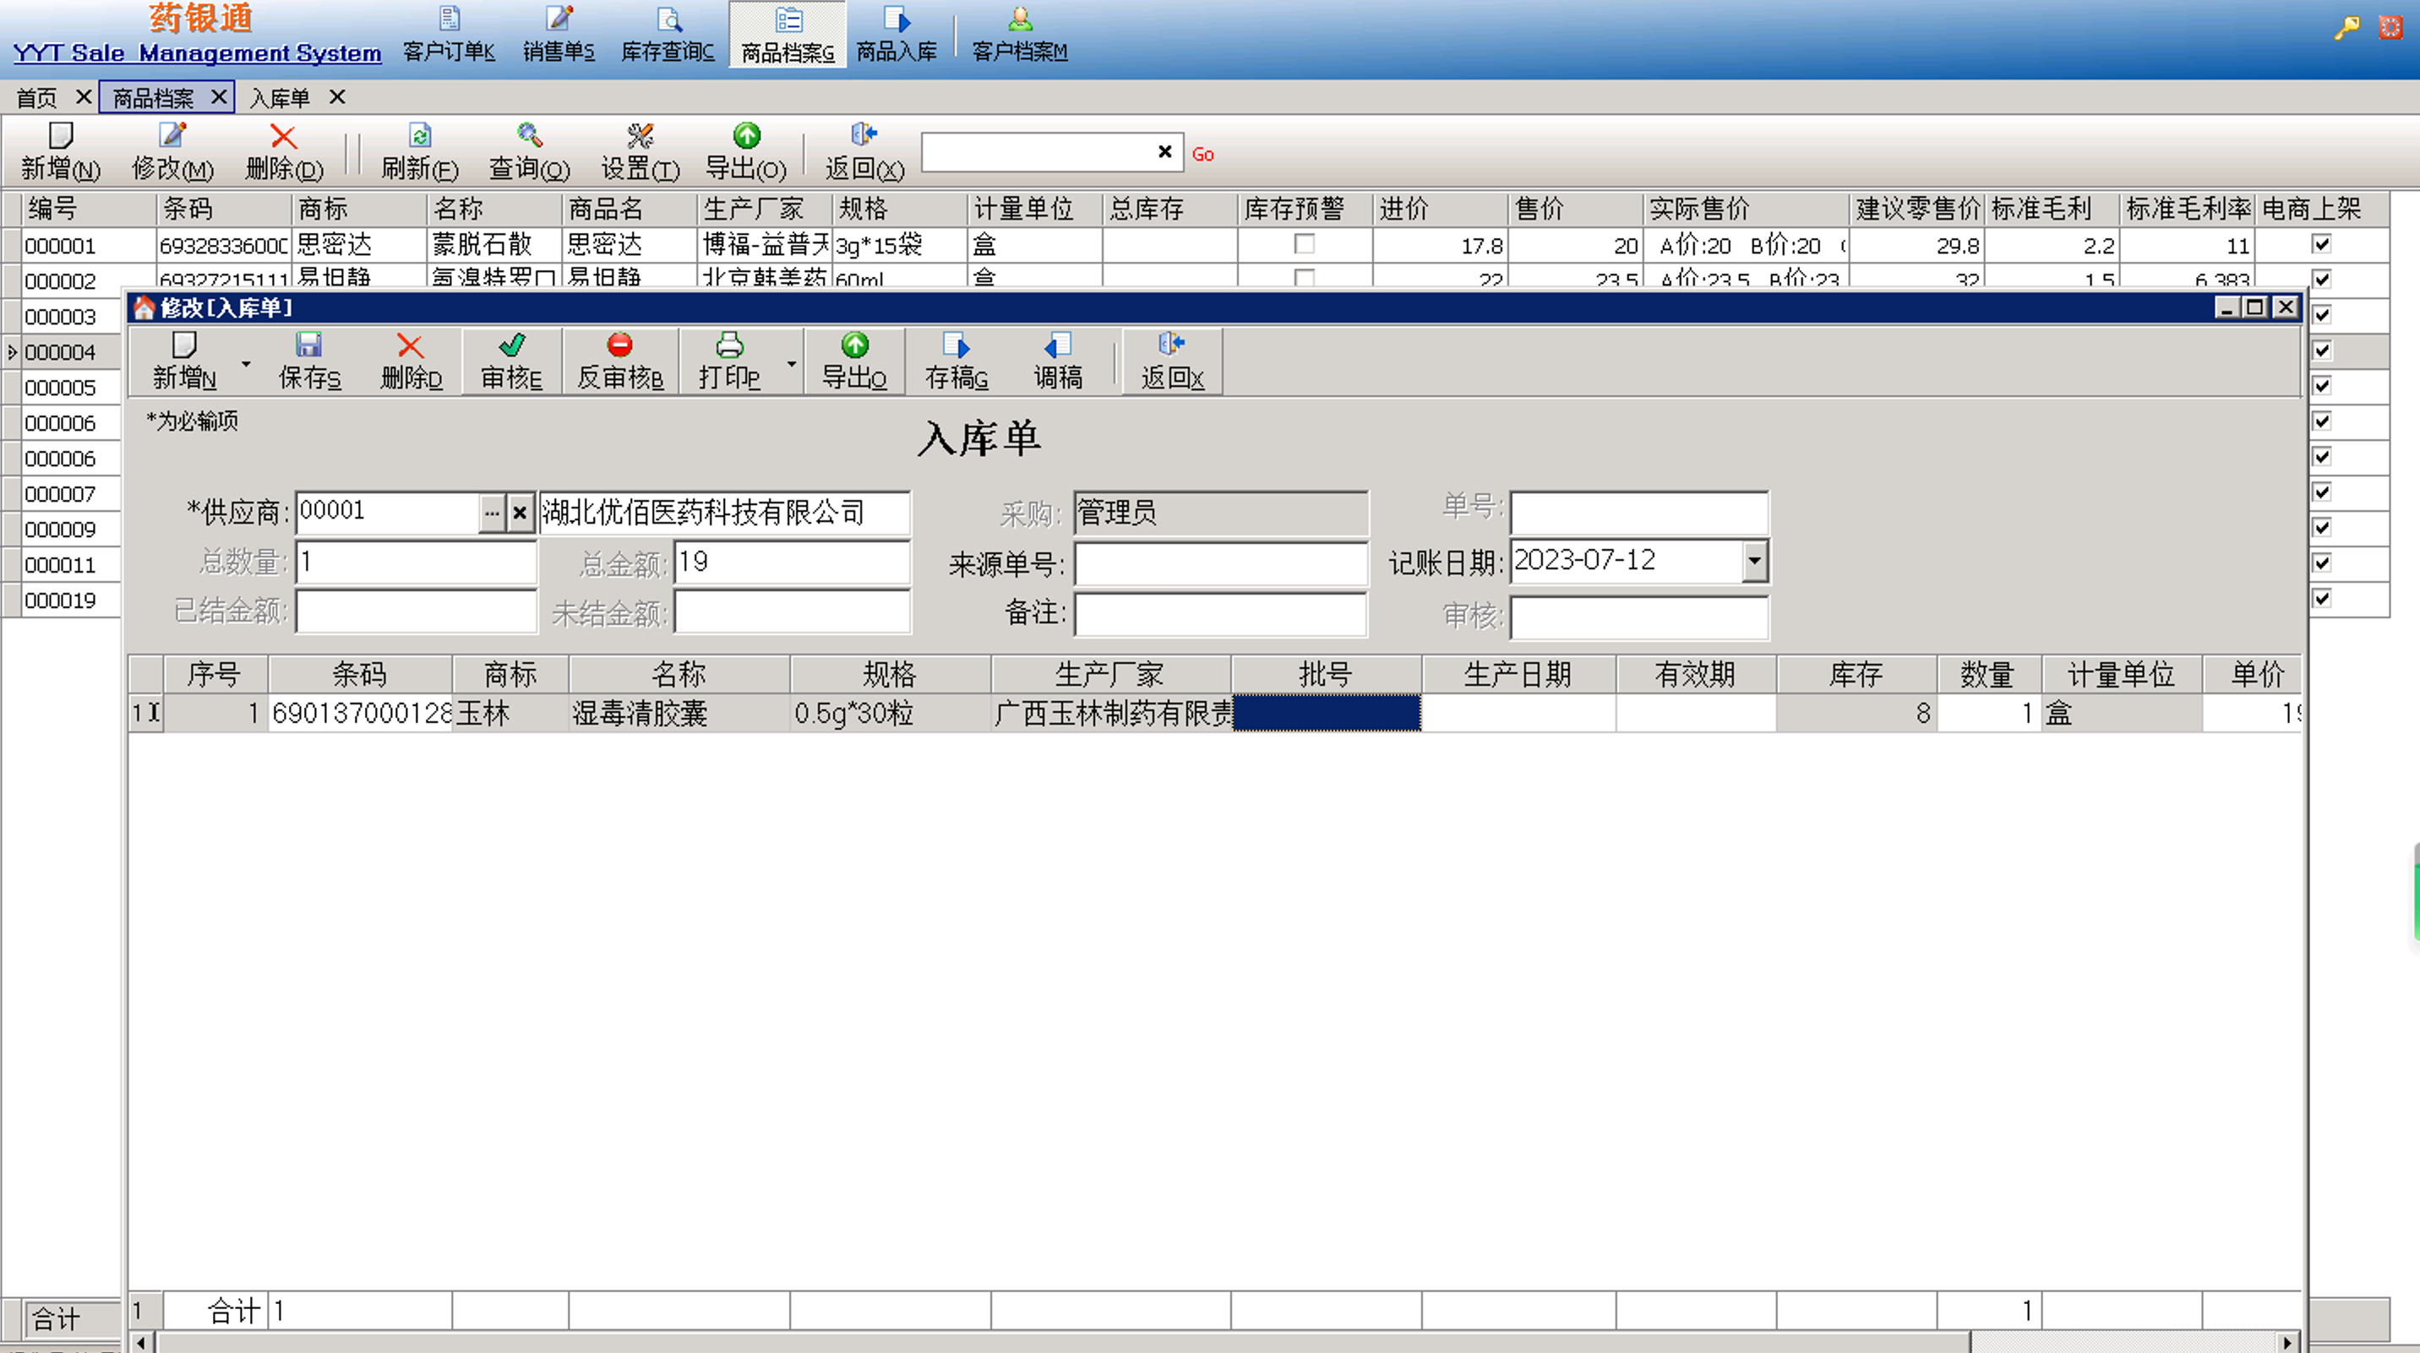Click the 调稿 load draft icon
Image resolution: width=2420 pixels, height=1353 pixels.
(1058, 346)
